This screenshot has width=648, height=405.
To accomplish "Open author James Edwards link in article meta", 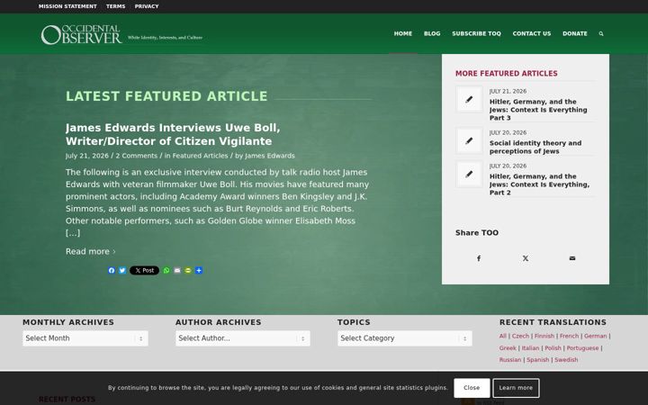I will coord(270,156).
